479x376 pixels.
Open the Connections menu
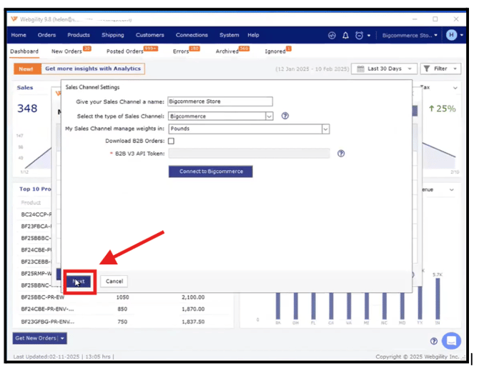point(192,35)
